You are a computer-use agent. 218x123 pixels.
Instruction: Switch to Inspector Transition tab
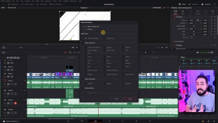198,12
